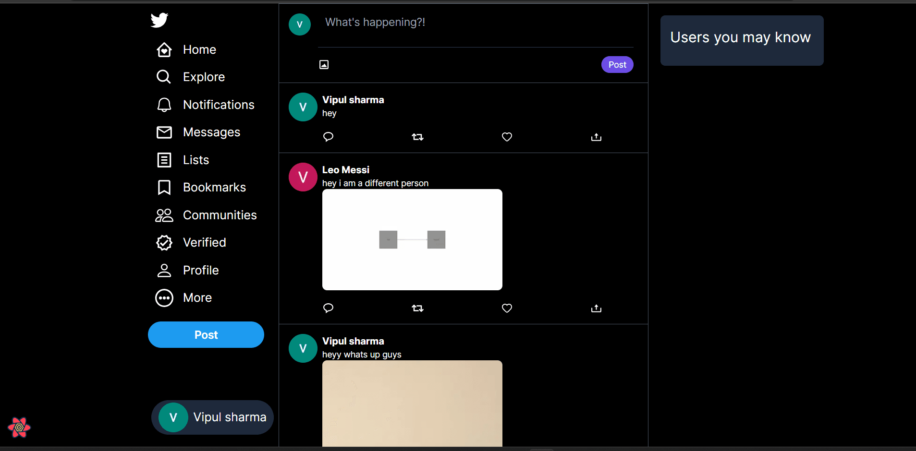Click the Verified checkmark icon
The width and height of the screenshot is (916, 451).
click(x=204, y=242)
